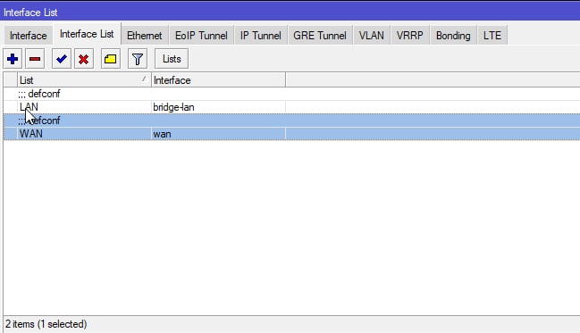The width and height of the screenshot is (580, 333).
Task: Sort by the Interface column header
Action: (x=218, y=80)
